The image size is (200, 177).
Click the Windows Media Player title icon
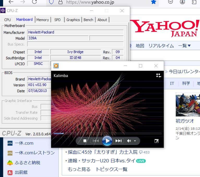click(56, 66)
